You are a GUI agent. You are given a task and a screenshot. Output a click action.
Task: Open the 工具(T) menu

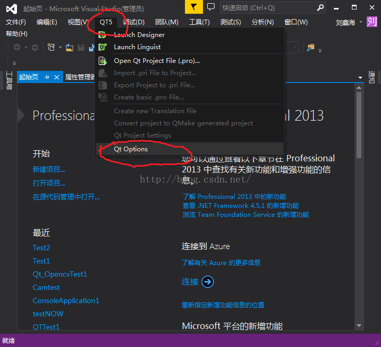[x=199, y=22]
